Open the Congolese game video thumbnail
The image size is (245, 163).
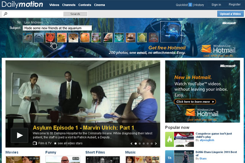pyautogui.click(x=184, y=139)
